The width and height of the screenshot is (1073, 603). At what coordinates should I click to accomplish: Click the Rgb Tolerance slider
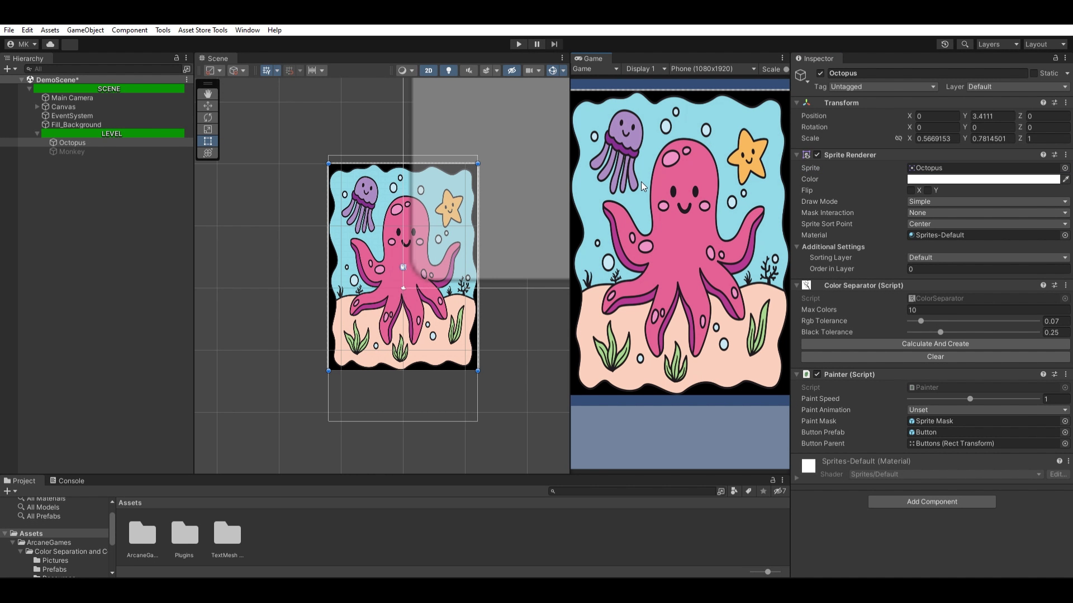pyautogui.click(x=974, y=321)
